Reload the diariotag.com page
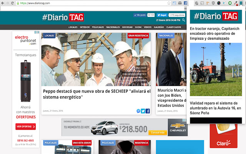This screenshot has height=154, width=246. 12,3
